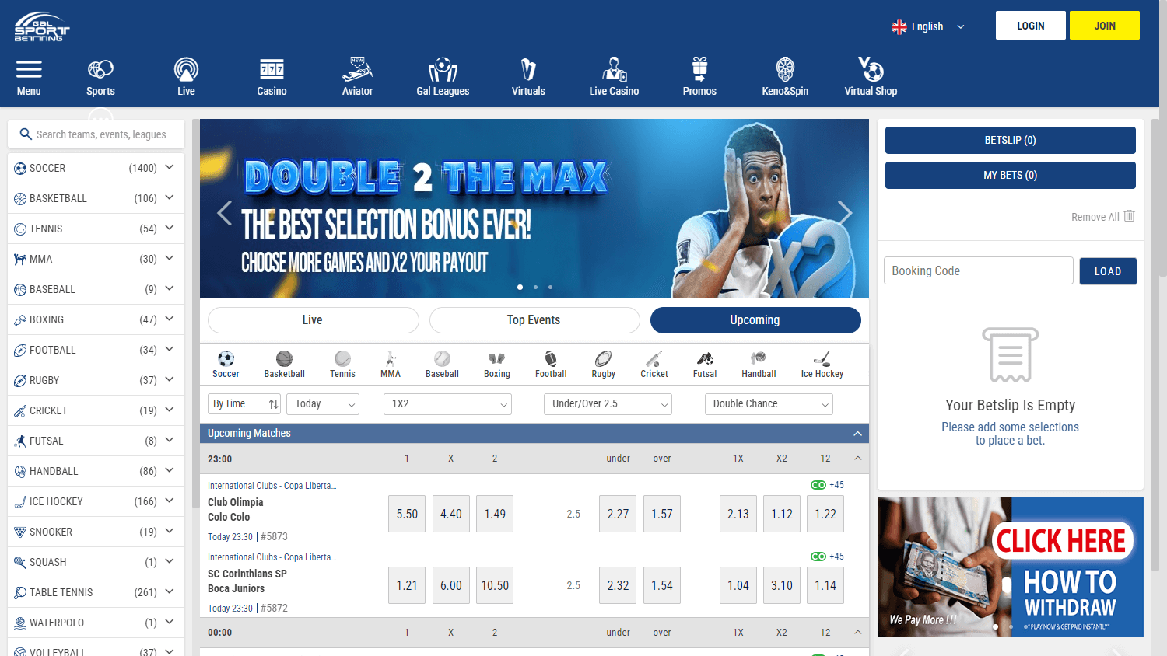
Task: Switch to the Live tab
Action: 313,320
